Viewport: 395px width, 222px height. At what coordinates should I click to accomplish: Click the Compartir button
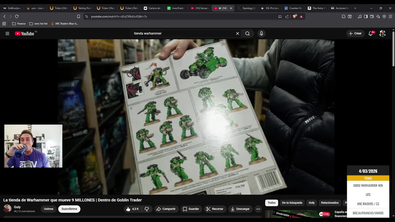[166, 209]
